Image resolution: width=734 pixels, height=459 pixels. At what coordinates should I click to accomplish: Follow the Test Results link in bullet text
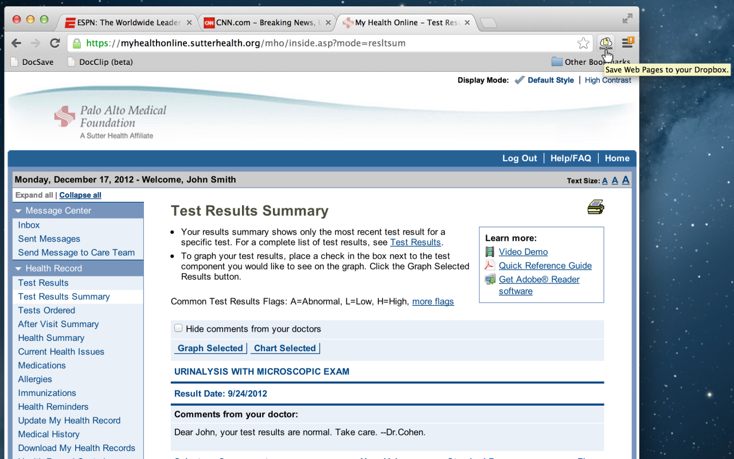(415, 242)
